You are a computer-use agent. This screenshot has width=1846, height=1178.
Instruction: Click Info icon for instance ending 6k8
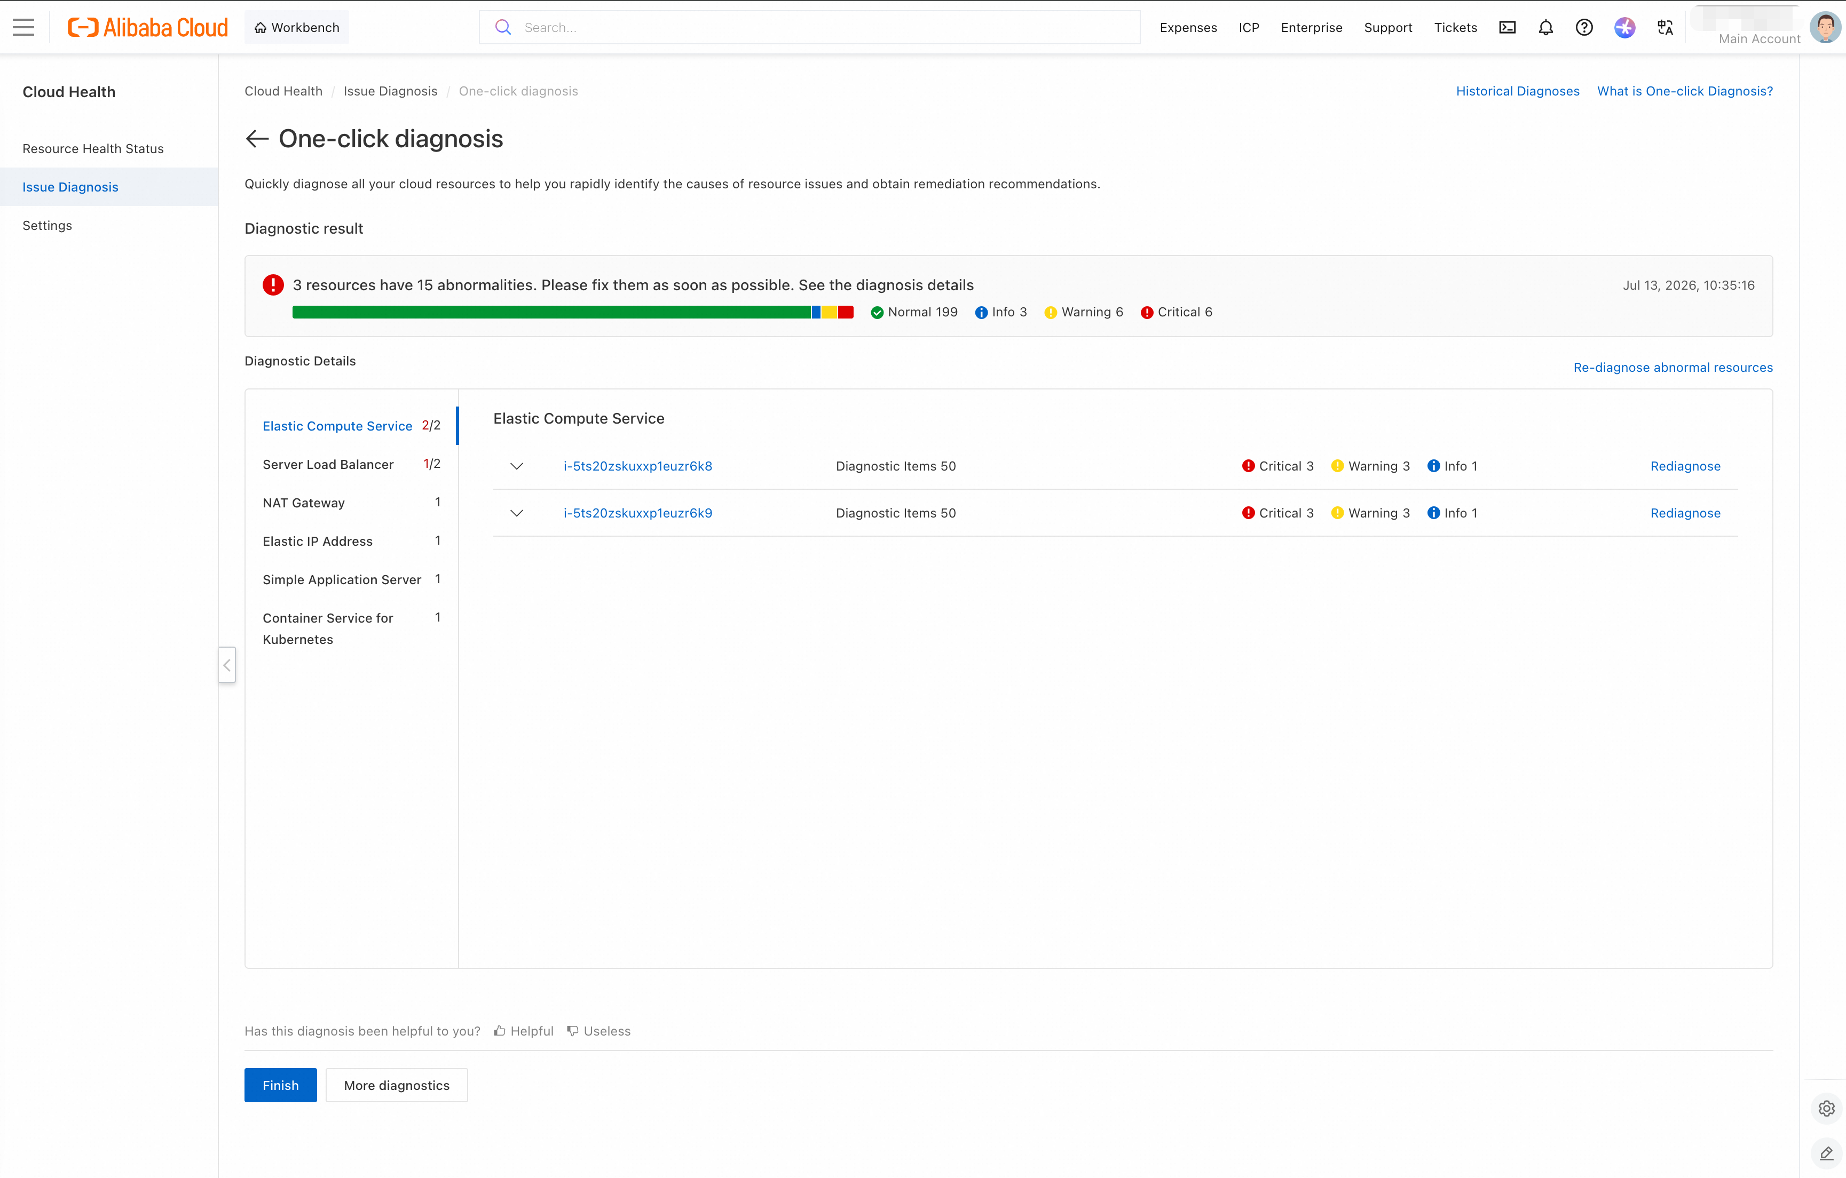click(x=1433, y=466)
